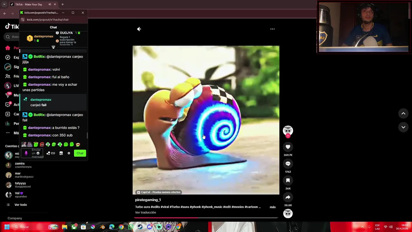The width and height of the screenshot is (412, 232).
Task: Click 'Ver traducción' under the caption
Action: click(x=145, y=213)
